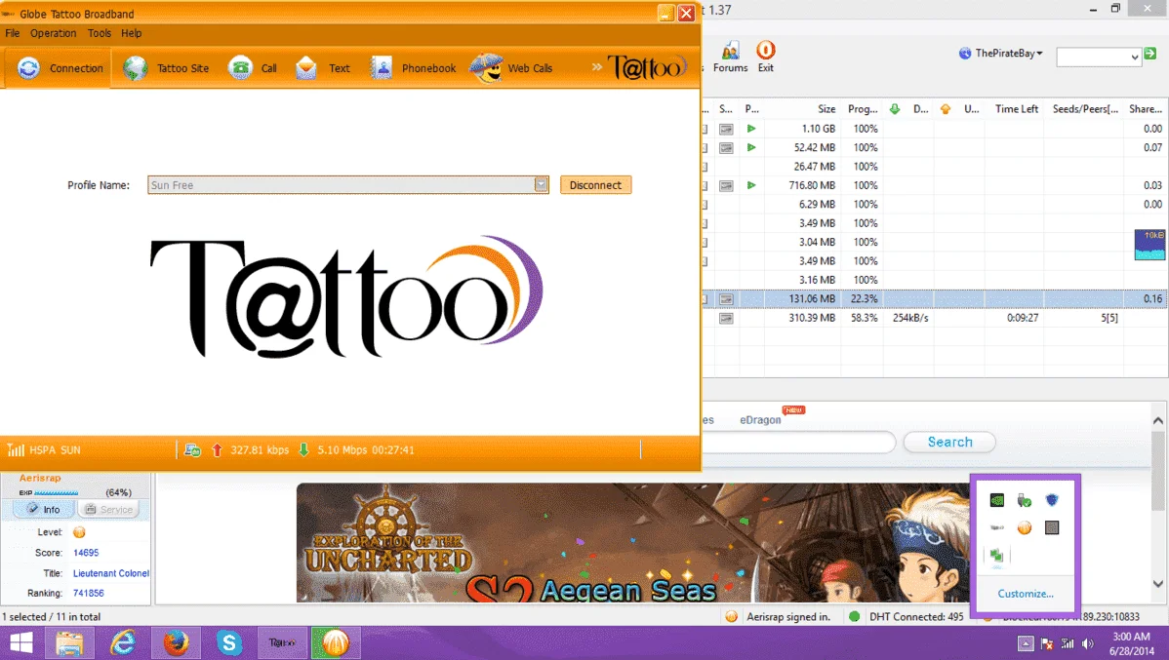The width and height of the screenshot is (1169, 660).
Task: Open Tattoo Site from the toolbar
Action: click(166, 68)
